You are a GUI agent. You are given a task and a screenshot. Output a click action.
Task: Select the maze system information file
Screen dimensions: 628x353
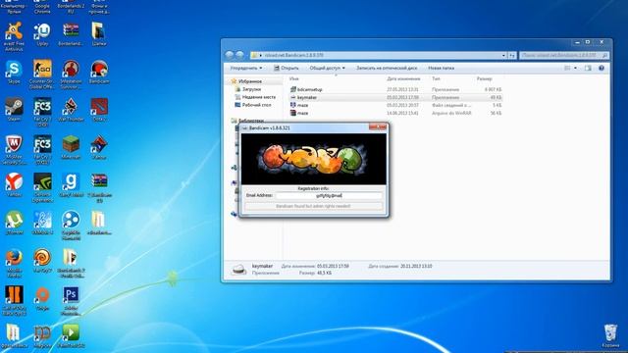[x=302, y=105]
